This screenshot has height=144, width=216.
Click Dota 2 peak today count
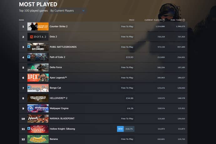181,37
